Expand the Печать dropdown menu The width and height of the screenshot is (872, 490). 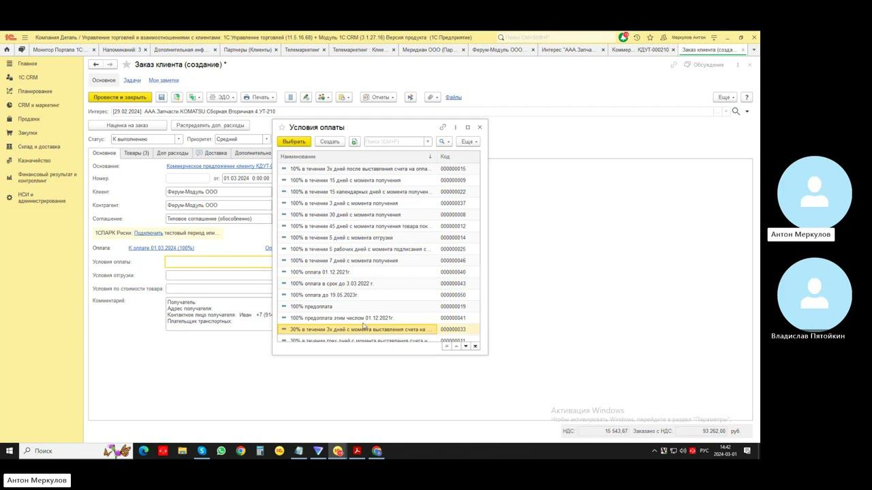point(258,97)
